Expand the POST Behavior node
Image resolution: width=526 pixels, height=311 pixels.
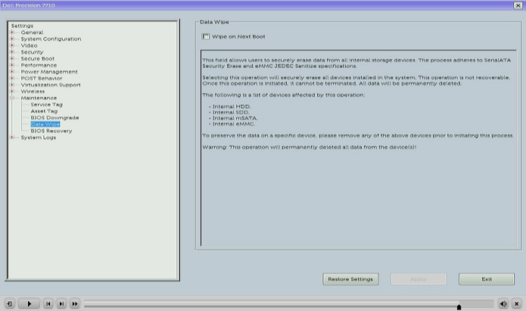[12, 78]
